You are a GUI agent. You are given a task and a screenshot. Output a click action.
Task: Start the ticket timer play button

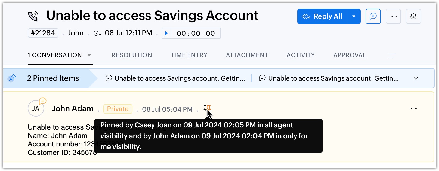(166, 33)
